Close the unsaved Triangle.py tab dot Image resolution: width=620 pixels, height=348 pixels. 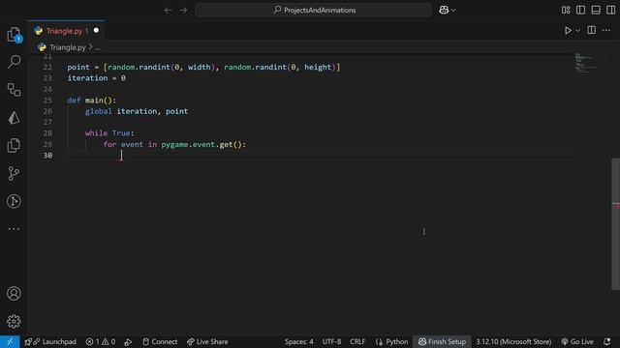click(x=96, y=30)
